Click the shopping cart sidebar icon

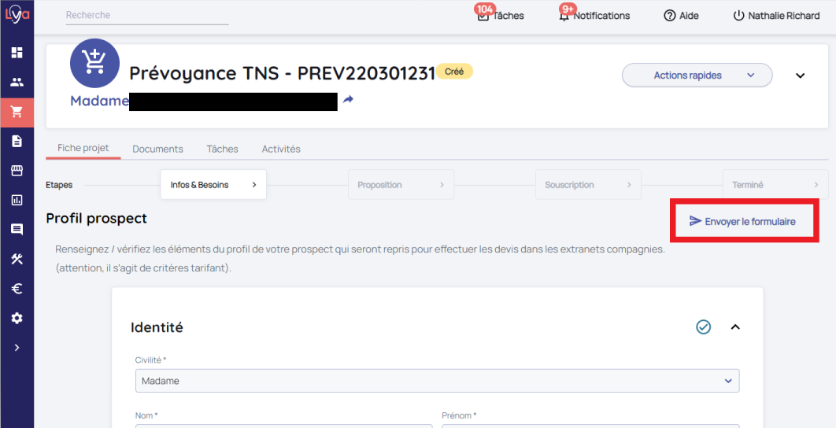point(17,112)
